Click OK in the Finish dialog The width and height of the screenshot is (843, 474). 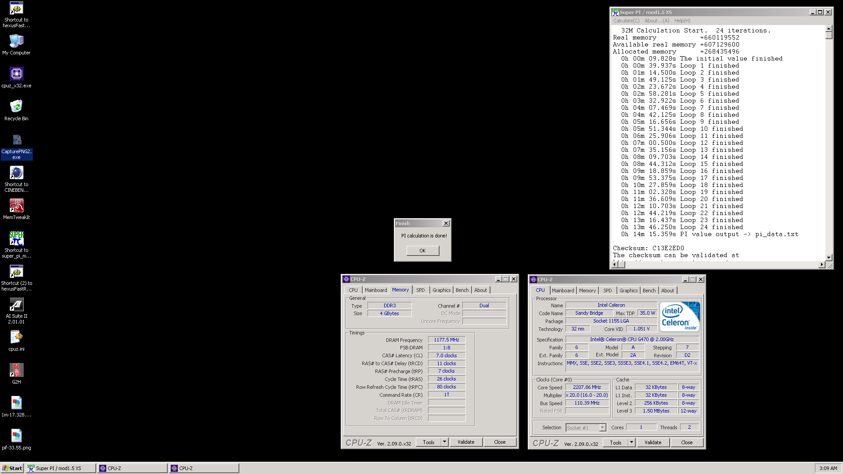coord(422,251)
